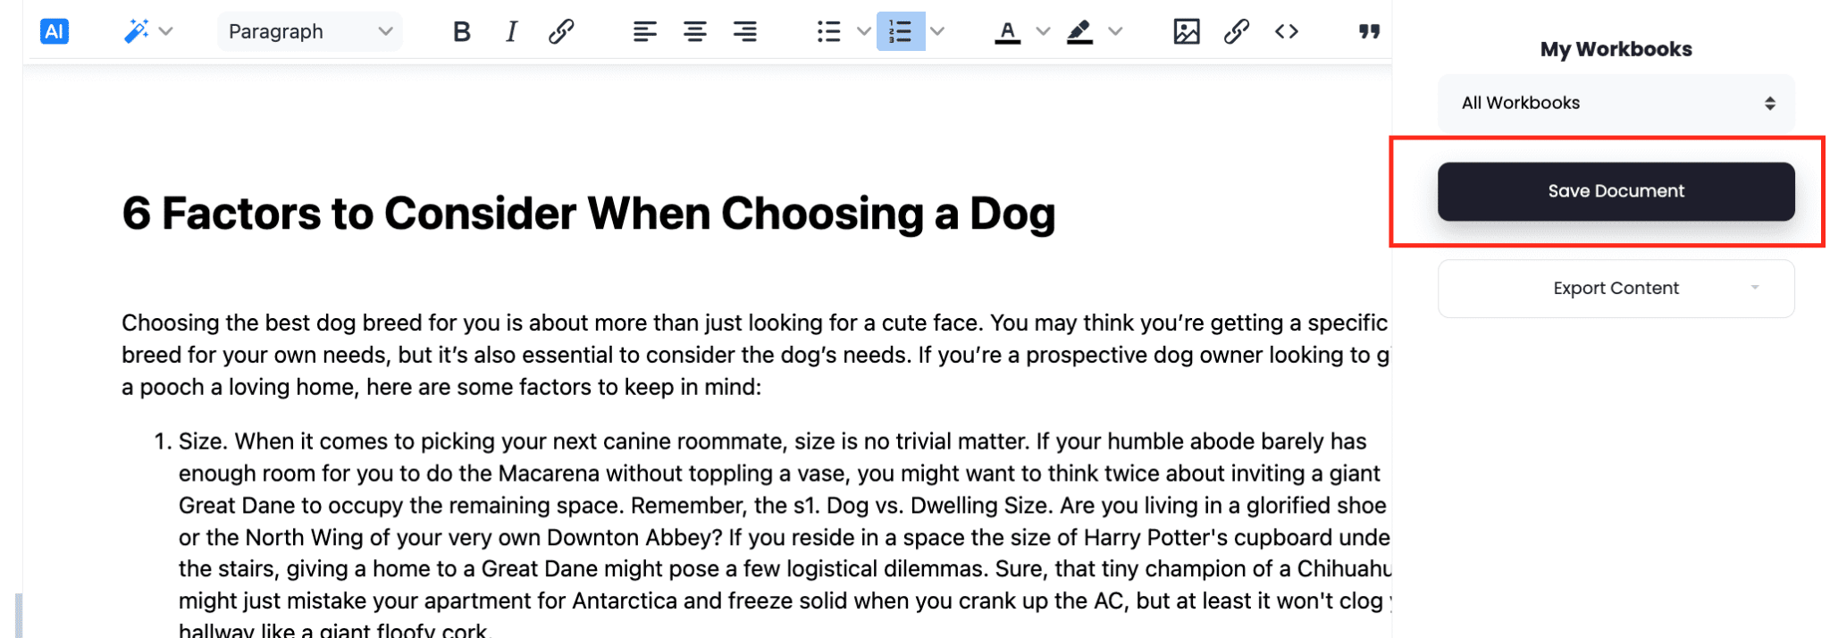Apply italic formatting

[x=511, y=31]
